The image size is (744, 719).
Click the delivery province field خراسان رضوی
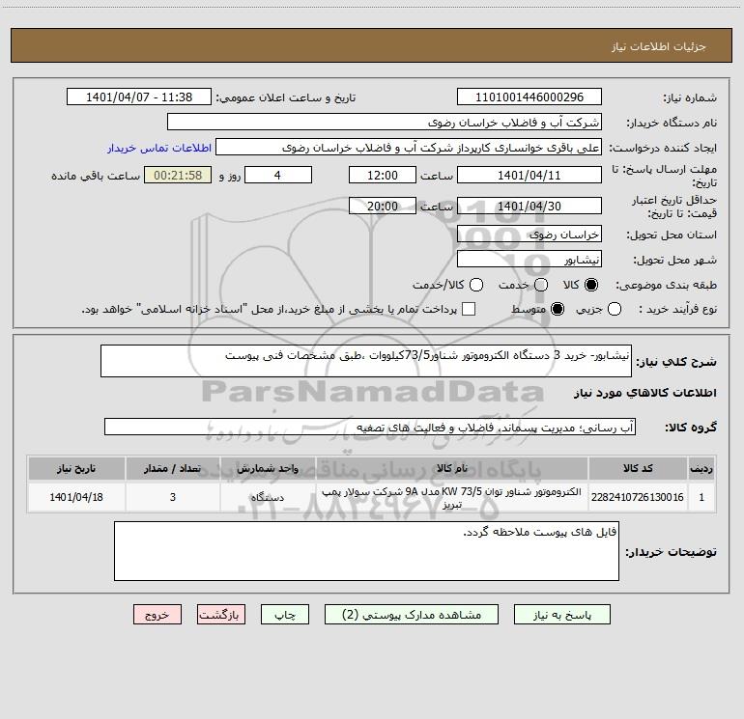tap(529, 235)
